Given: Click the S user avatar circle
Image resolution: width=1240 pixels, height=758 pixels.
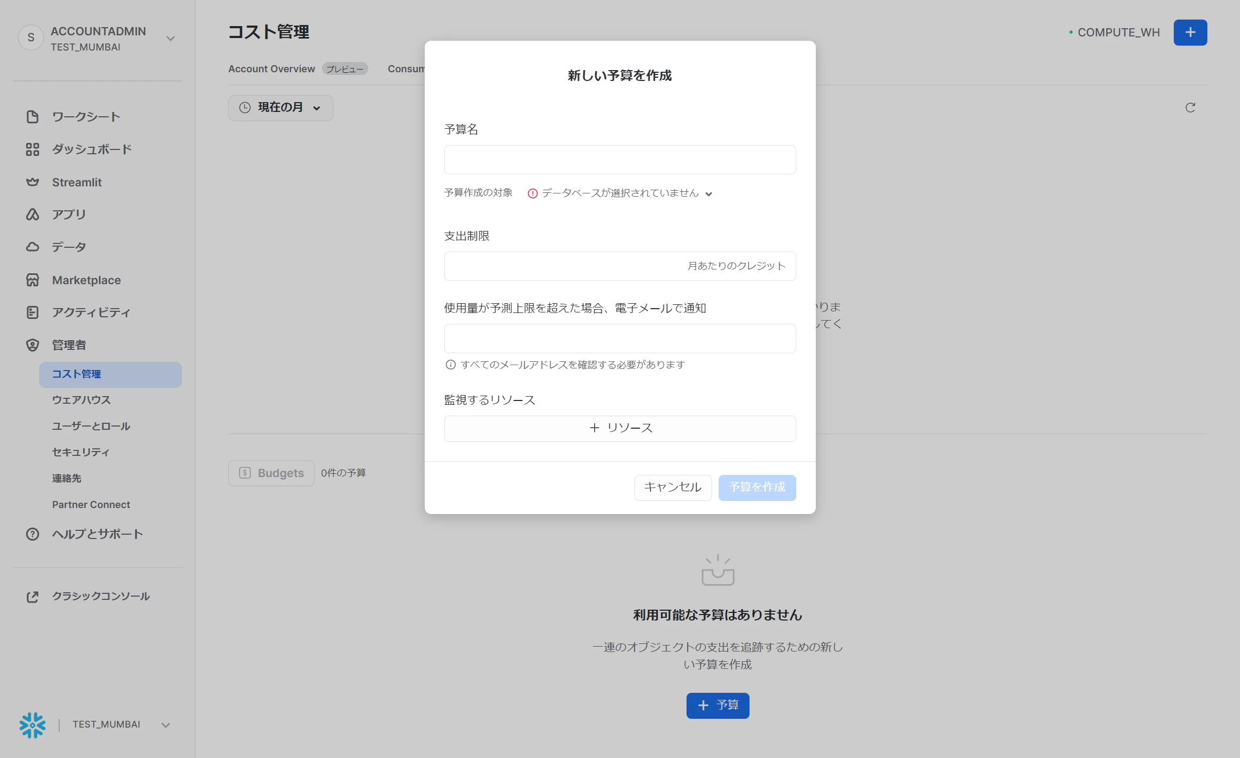Looking at the screenshot, I should (31, 37).
